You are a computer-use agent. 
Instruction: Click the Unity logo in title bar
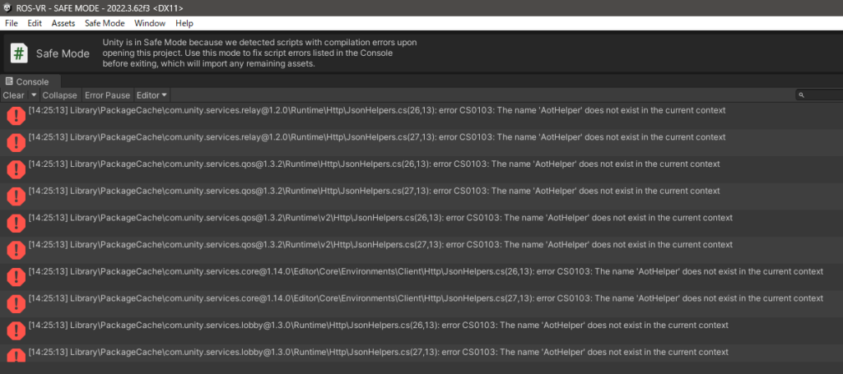[7, 7]
